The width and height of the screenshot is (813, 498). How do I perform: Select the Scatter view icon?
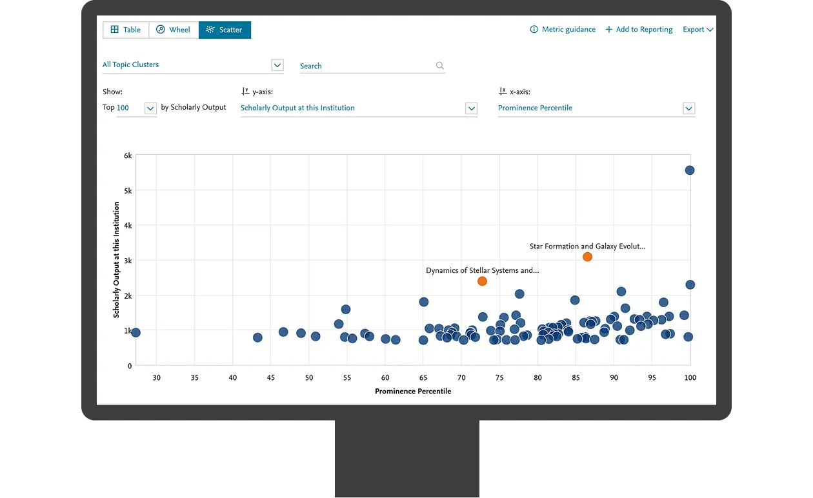coord(210,30)
